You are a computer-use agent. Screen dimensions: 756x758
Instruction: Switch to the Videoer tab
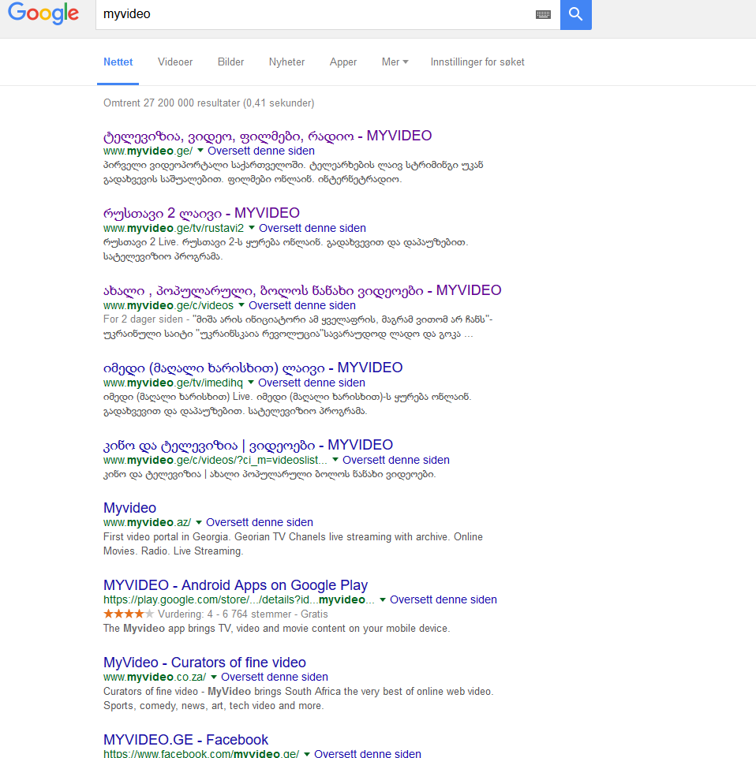175,62
